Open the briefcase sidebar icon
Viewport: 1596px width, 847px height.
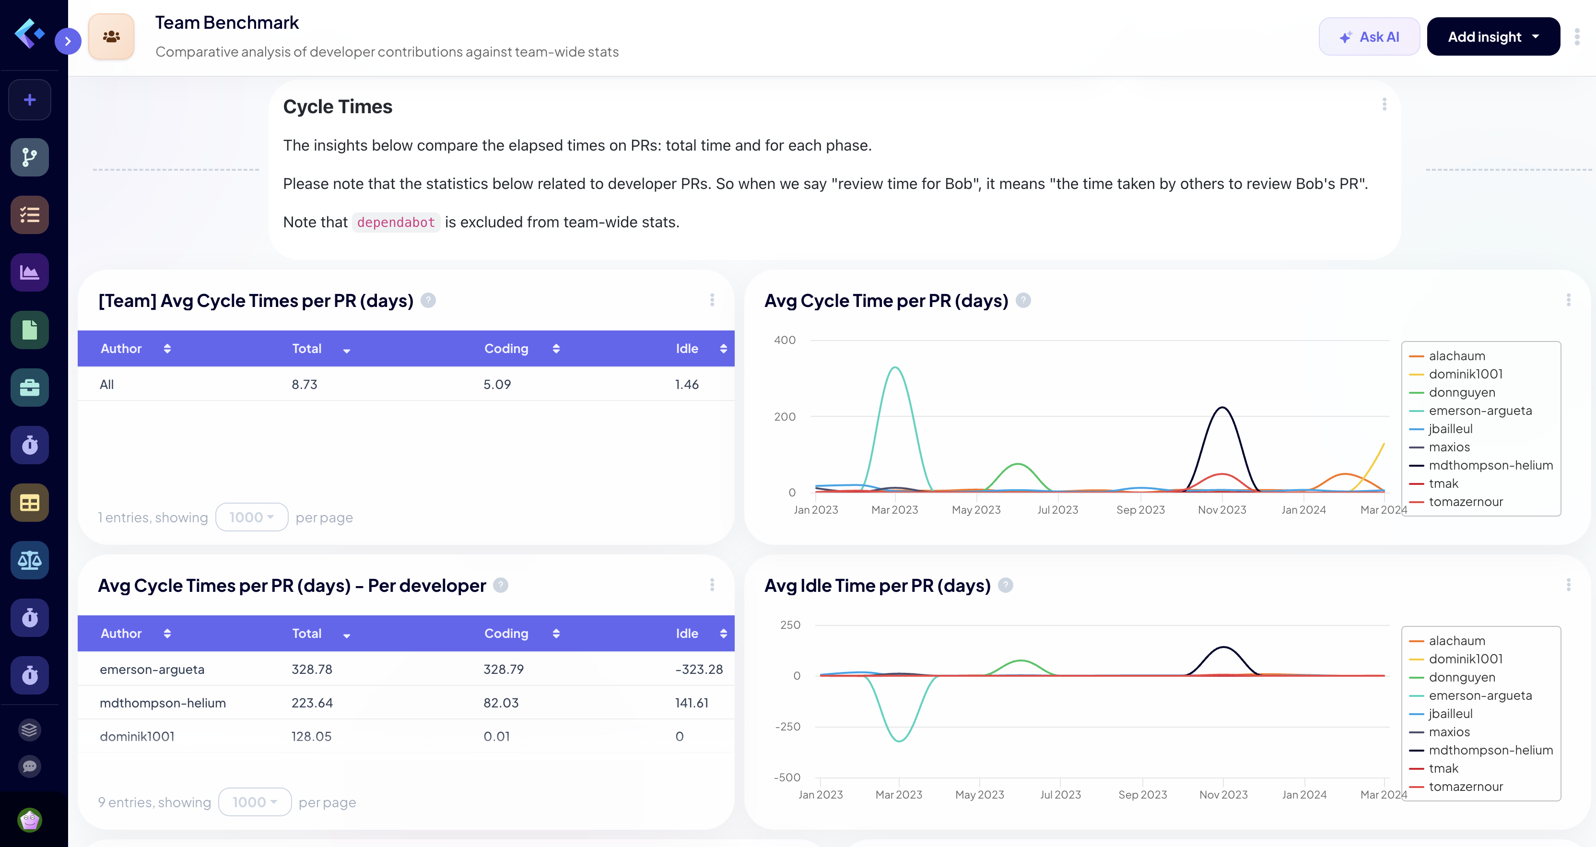tap(30, 388)
